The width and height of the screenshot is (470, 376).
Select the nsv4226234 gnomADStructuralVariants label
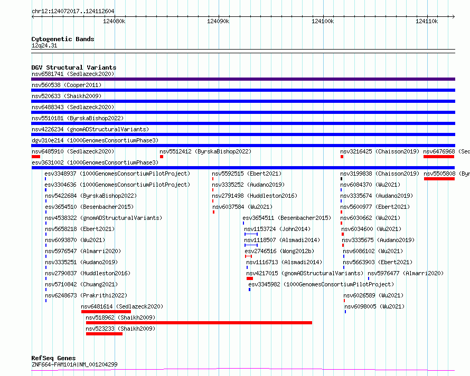pyautogui.click(x=90, y=129)
